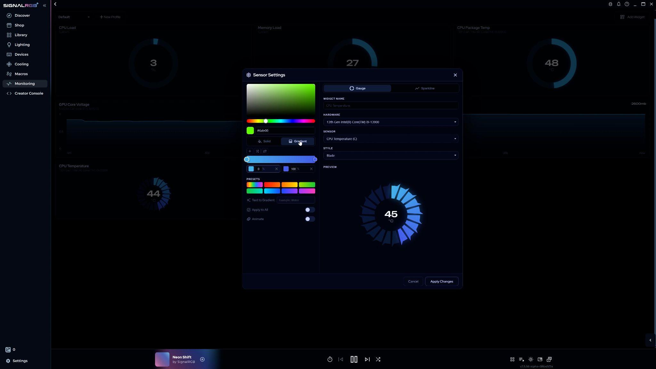Pause the current effect
The image size is (656, 369).
354,359
